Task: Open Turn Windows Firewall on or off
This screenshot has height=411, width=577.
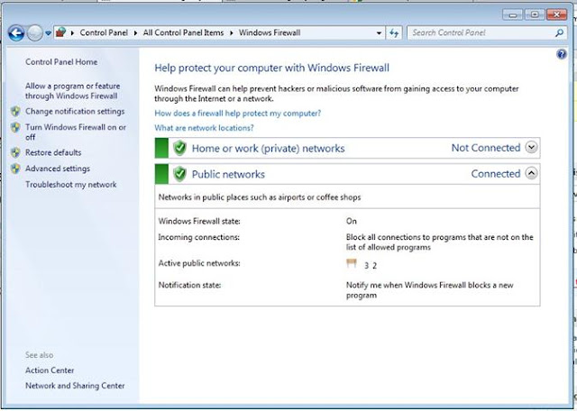Action: tap(76, 132)
